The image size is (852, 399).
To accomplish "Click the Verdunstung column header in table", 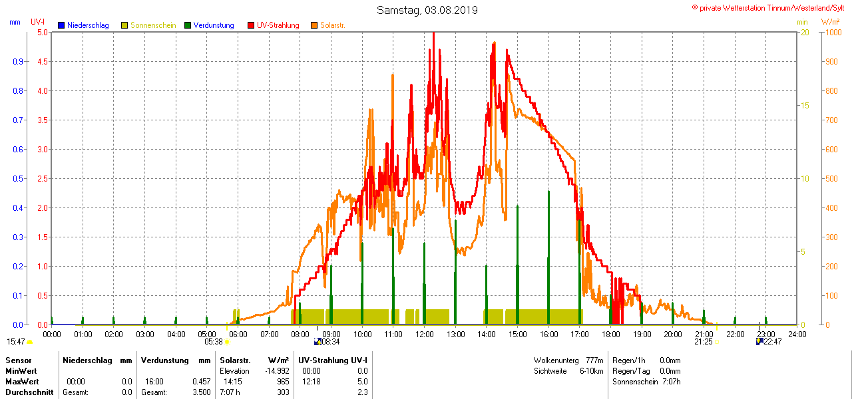I will coord(166,360).
